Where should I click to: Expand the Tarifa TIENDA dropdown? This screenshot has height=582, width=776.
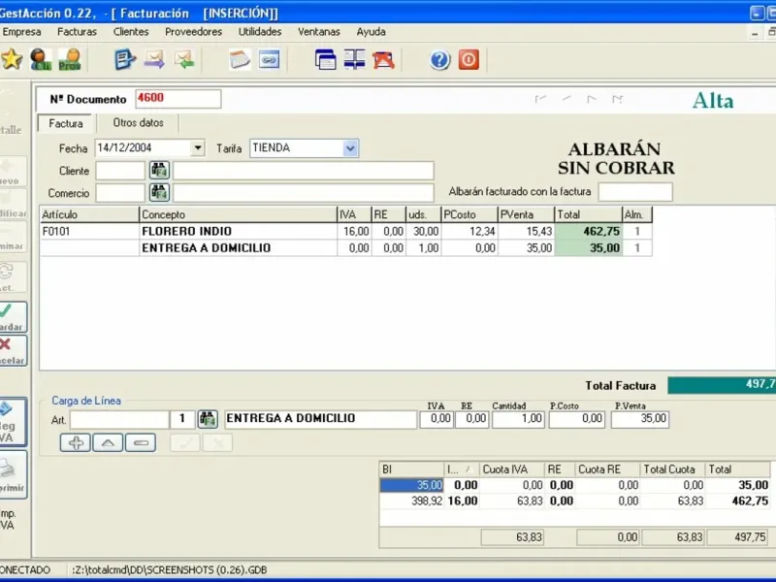[x=350, y=148]
